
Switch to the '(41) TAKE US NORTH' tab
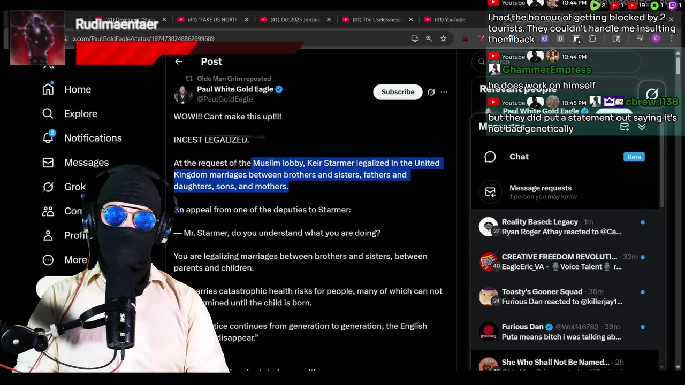point(212,20)
